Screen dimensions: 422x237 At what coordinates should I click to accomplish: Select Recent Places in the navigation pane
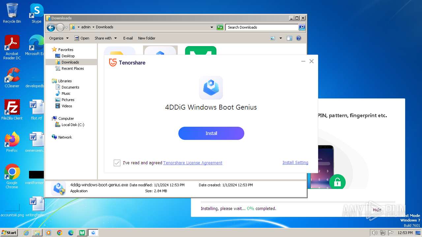coord(70,68)
